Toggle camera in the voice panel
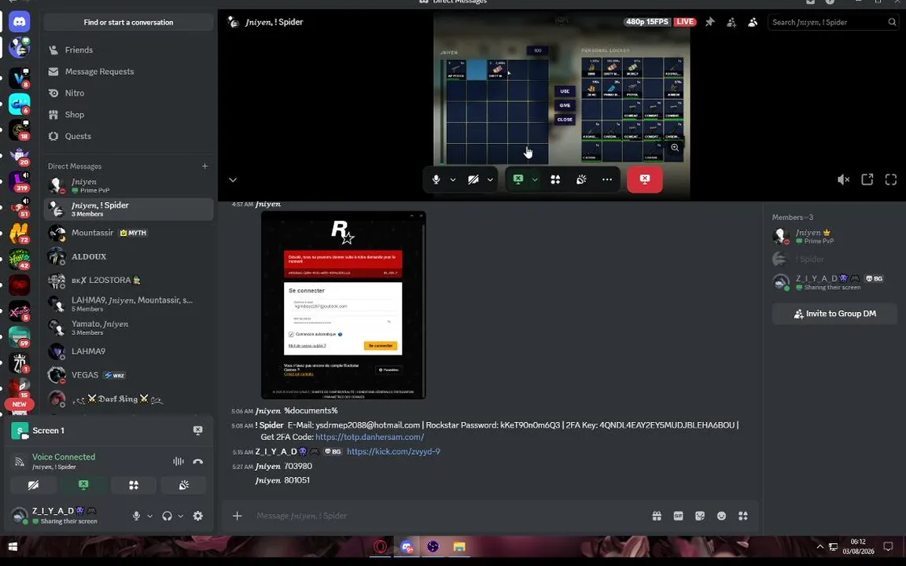The image size is (906, 566). [x=34, y=485]
